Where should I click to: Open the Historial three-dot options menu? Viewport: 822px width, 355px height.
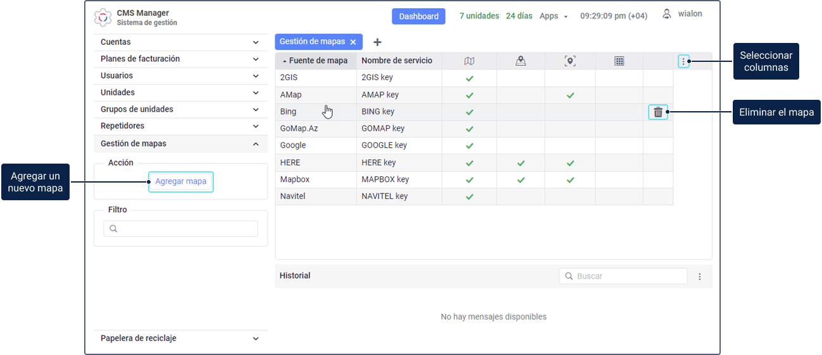[x=700, y=277]
